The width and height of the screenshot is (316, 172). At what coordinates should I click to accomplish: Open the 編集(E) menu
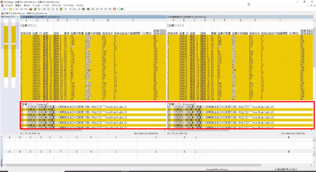(x=18, y=6)
